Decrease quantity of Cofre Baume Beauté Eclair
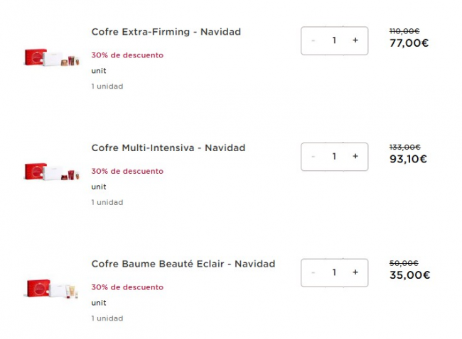462x339 pixels. point(313,272)
